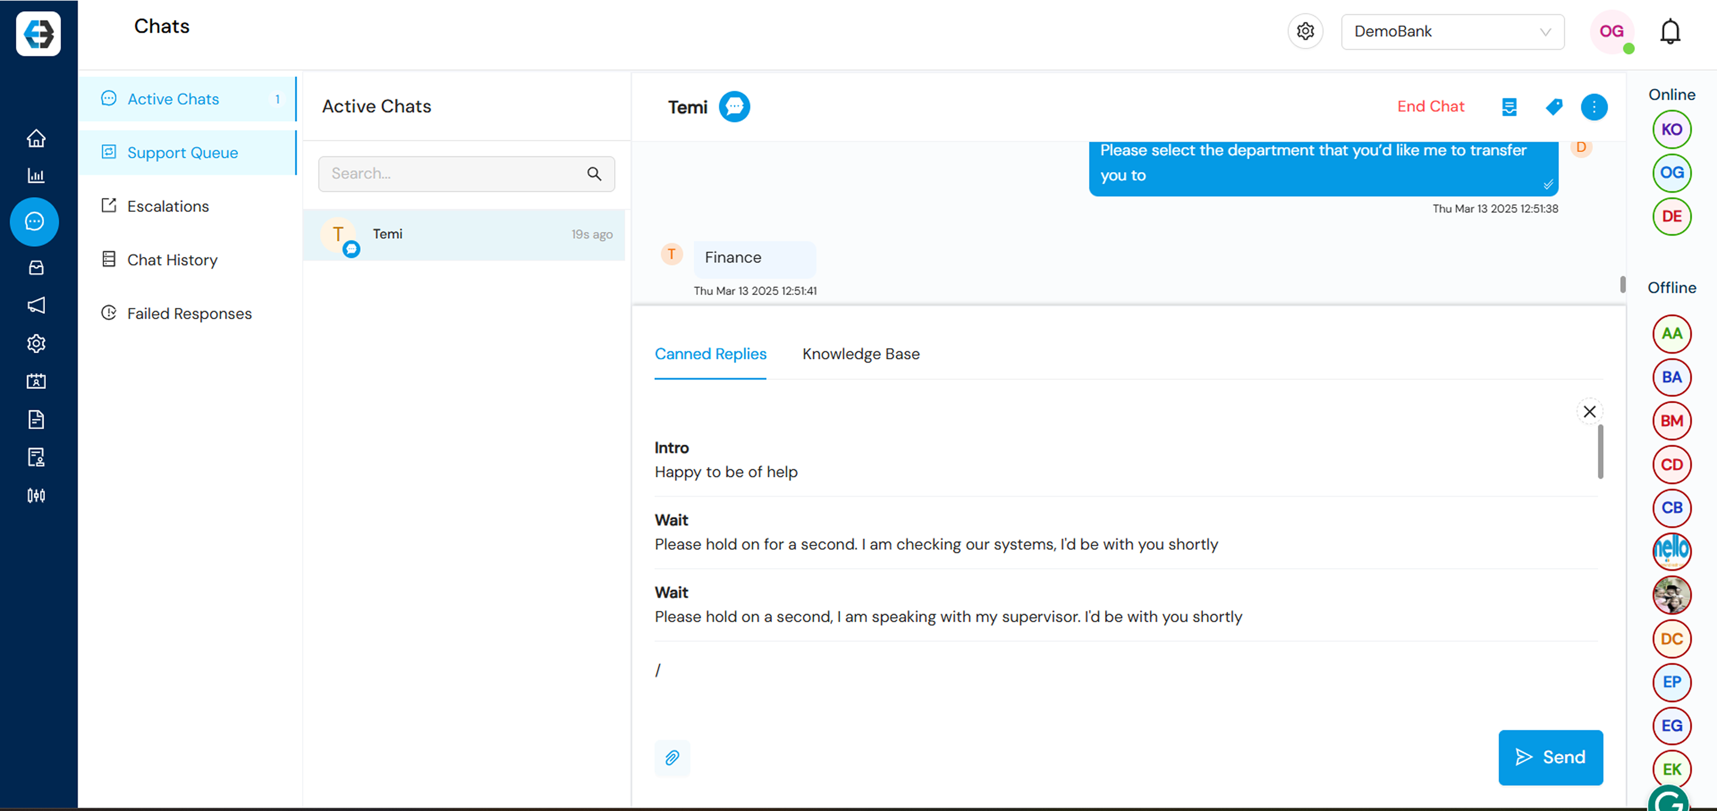The width and height of the screenshot is (1717, 811).
Task: Click offline agent AA avatar
Action: 1672,334
